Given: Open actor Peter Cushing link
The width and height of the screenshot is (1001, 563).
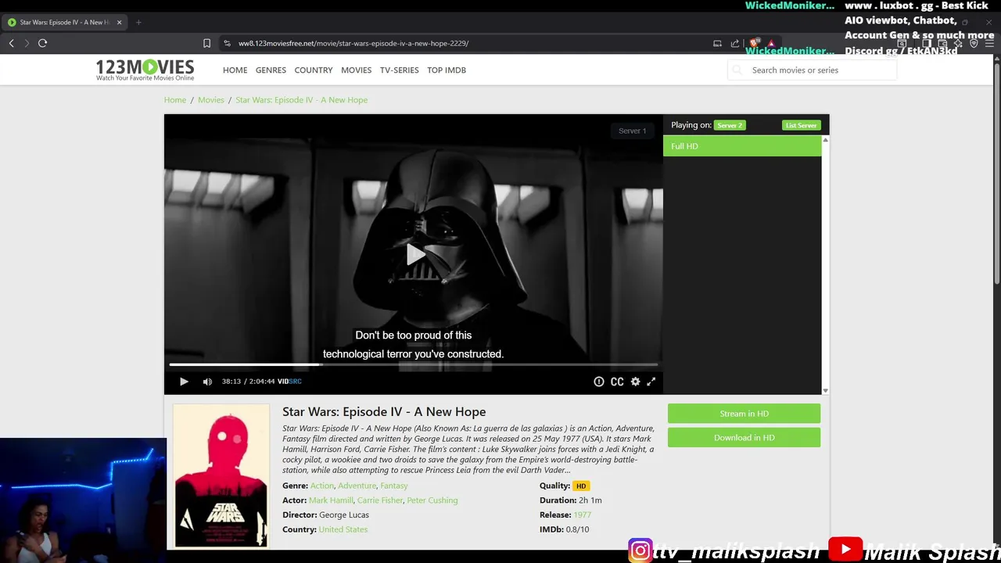Looking at the screenshot, I should pyautogui.click(x=432, y=500).
